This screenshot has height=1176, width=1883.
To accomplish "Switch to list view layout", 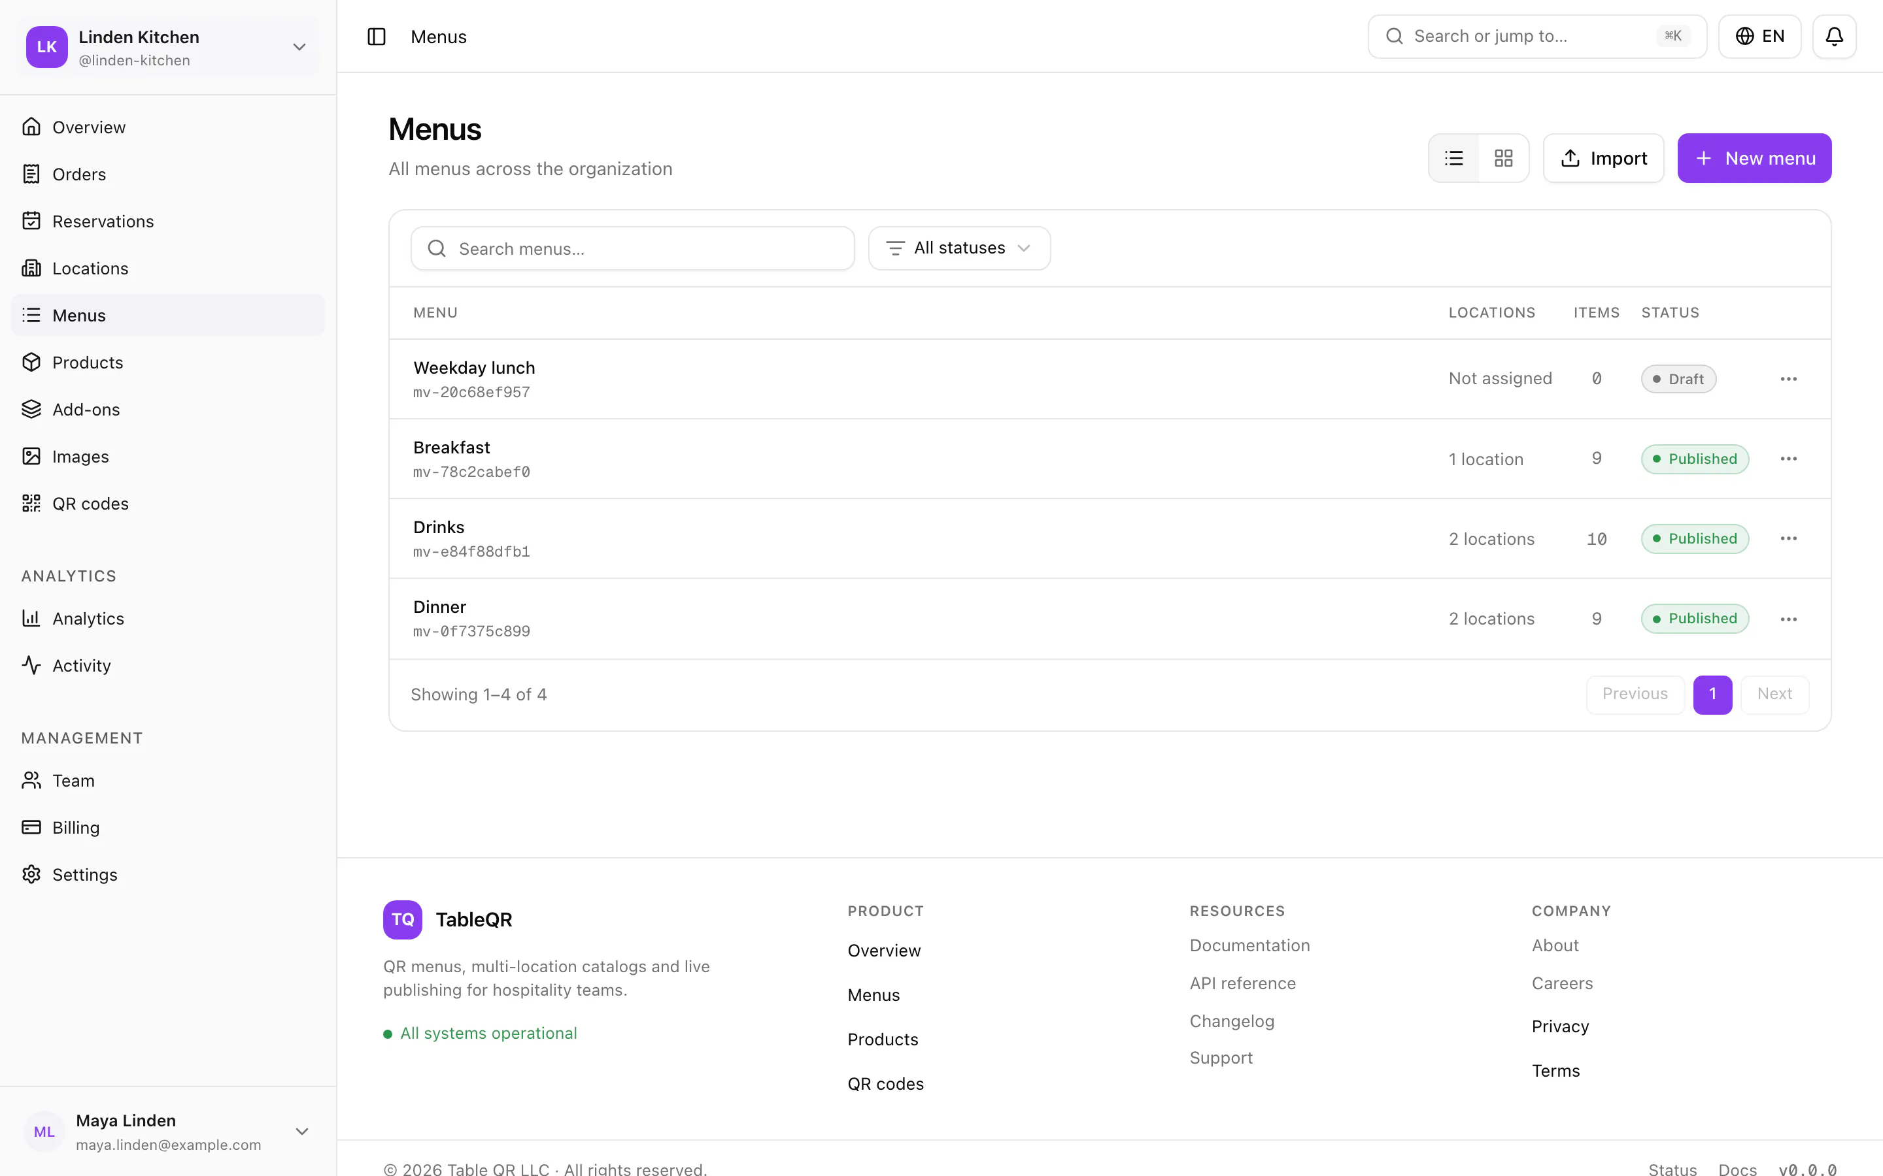I will [x=1453, y=159].
